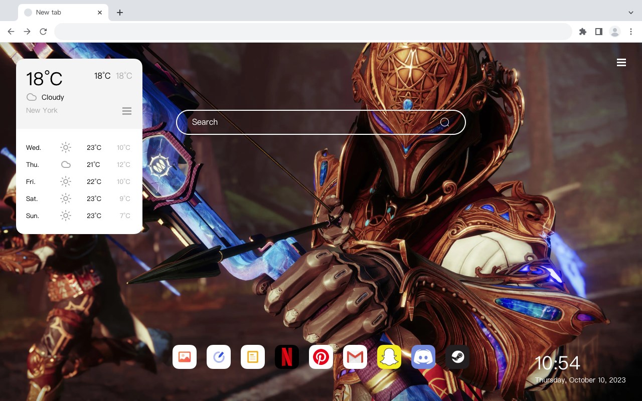Launch the Netflix shortcut

point(287,357)
